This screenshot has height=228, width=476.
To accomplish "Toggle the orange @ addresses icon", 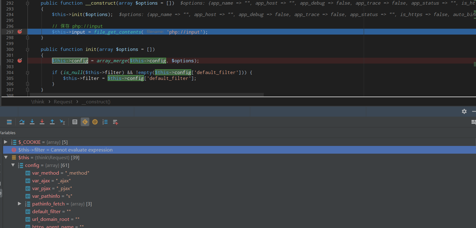I will 95,122.
